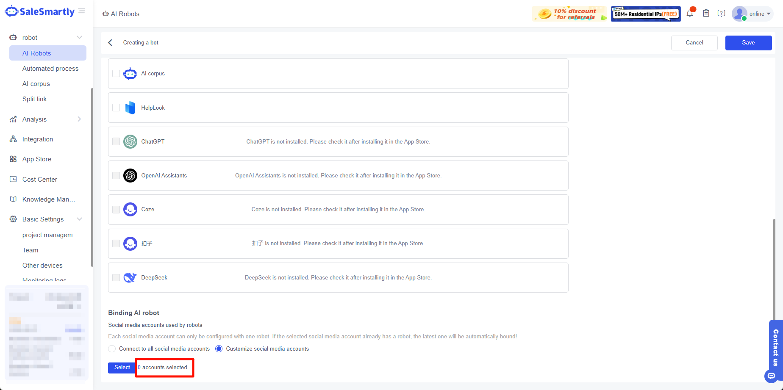The image size is (783, 390).
Task: Click the sidebar vertical scrollbar
Action: [x=92, y=177]
